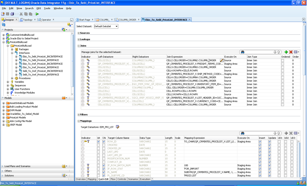Click the minimize panel icon in Designer navigator
This screenshot has height=186, width=307.
coord(72,20)
